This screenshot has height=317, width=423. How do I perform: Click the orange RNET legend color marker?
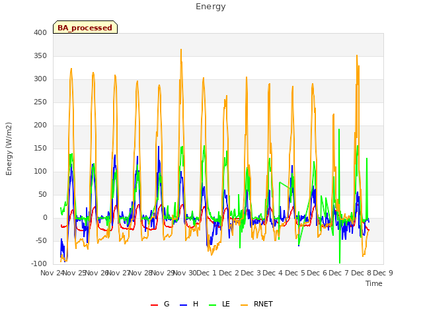tap(244, 305)
